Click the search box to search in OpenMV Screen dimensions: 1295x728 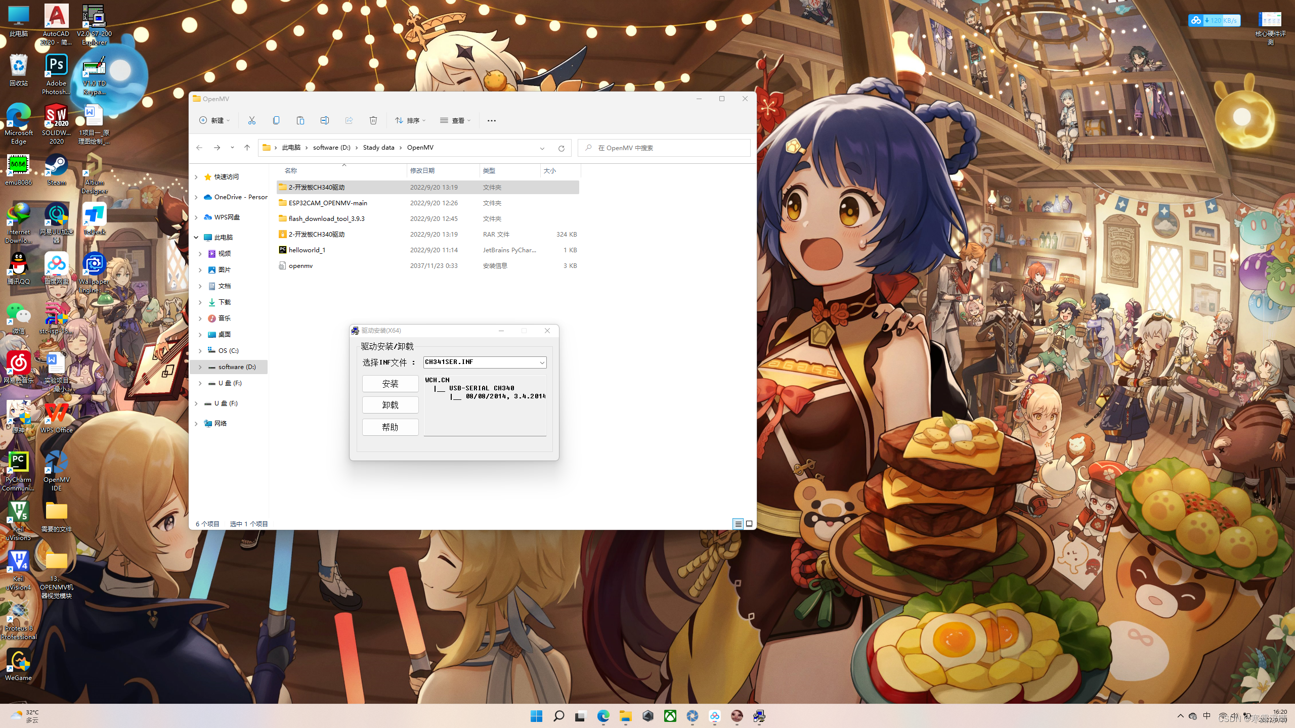[663, 148]
